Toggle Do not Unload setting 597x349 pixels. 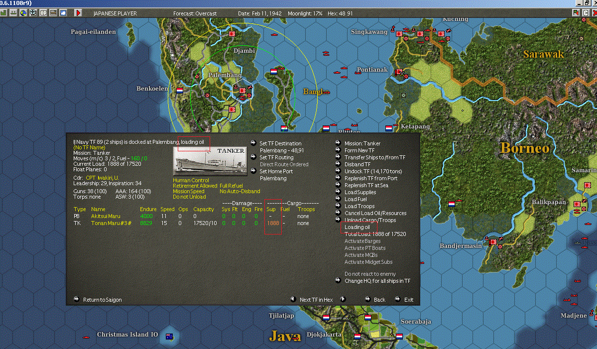189,197
